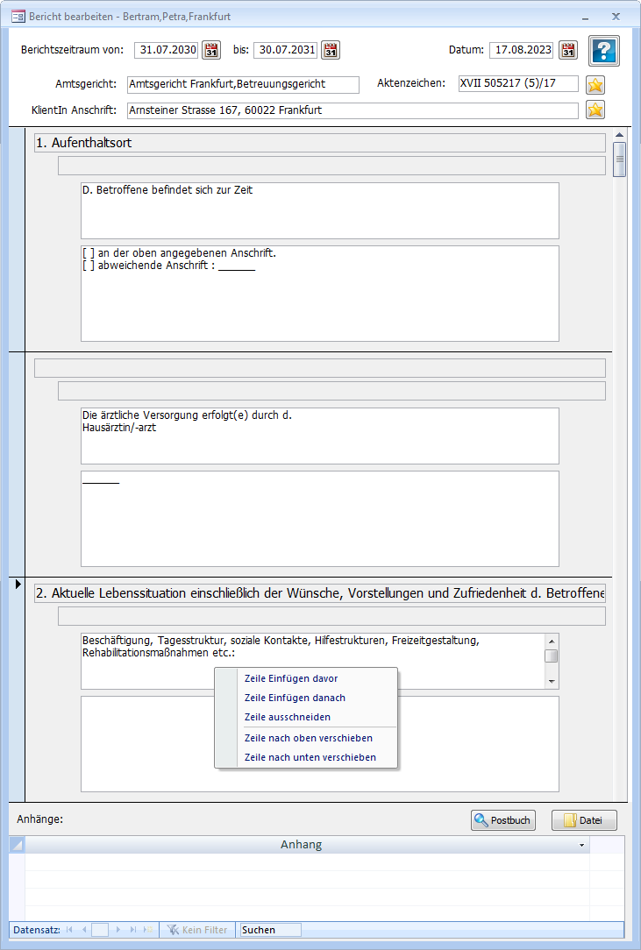This screenshot has width=641, height=950.
Task: Click the Berichtszeitraum von date field
Action: [167, 50]
